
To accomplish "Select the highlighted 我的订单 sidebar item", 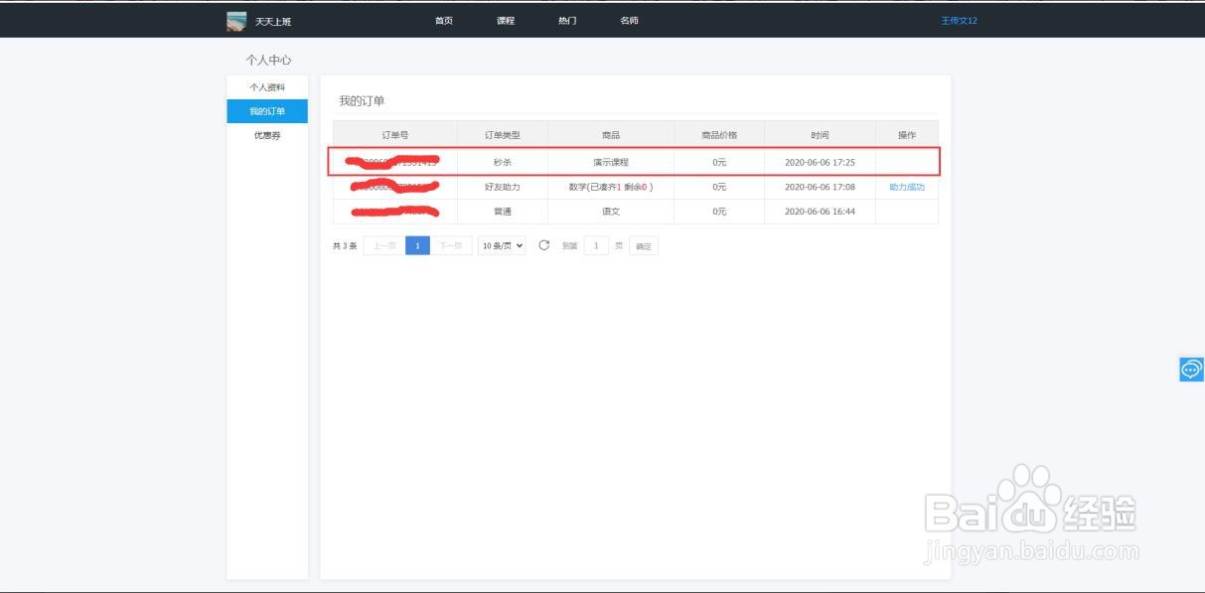I will tap(266, 111).
